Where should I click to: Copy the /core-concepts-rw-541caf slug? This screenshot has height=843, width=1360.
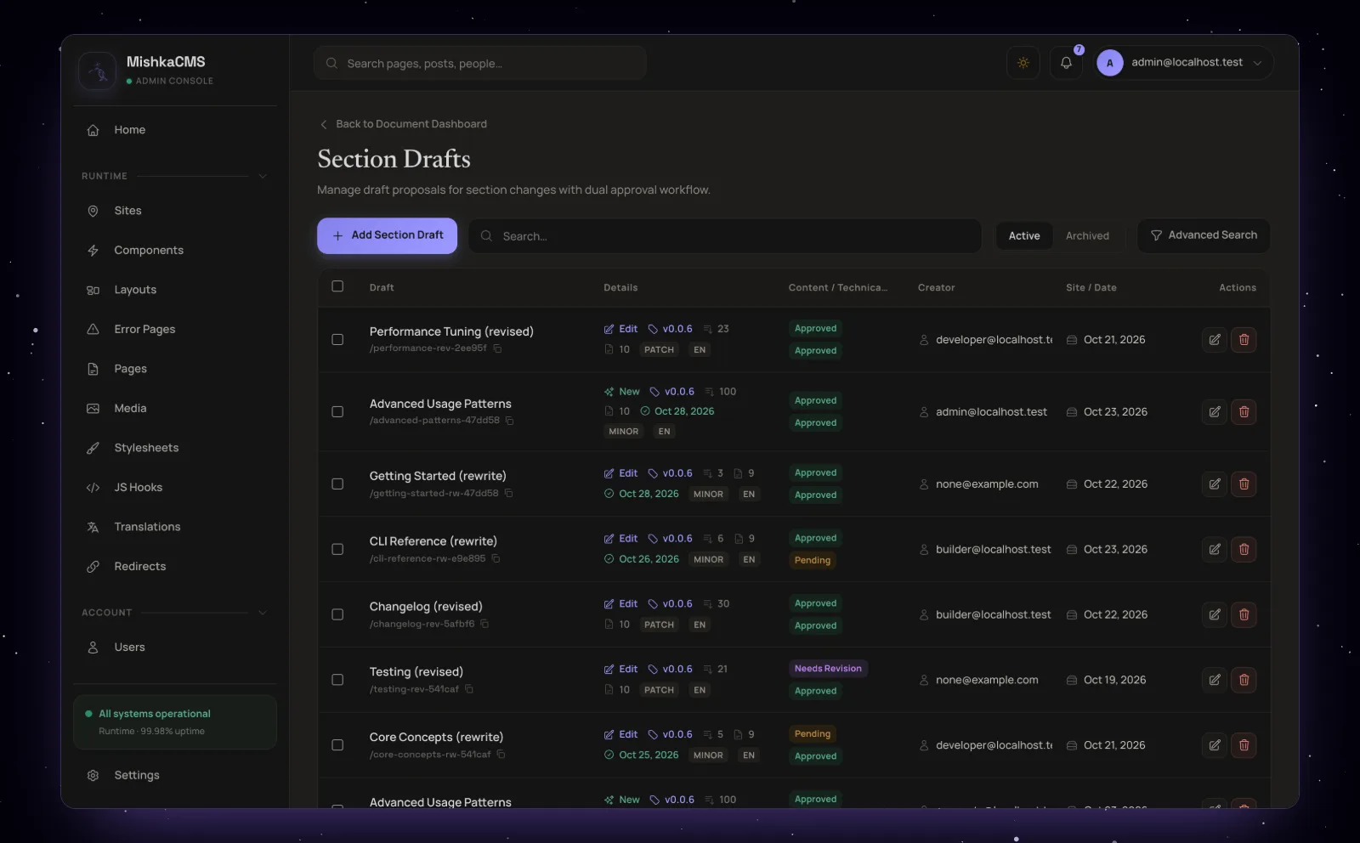501,755
